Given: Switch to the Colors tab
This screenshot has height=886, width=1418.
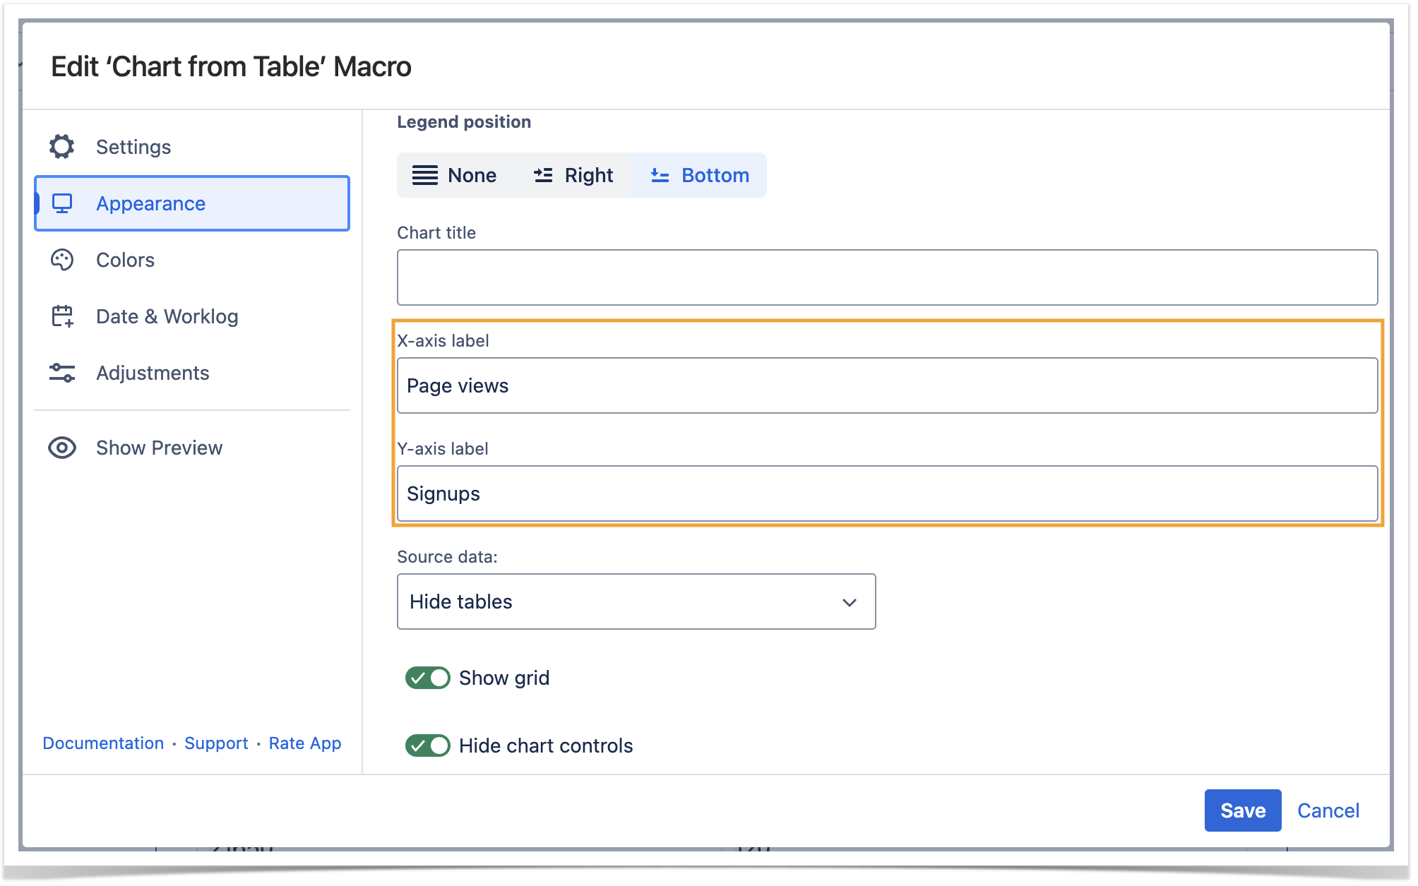Looking at the screenshot, I should [x=125, y=260].
